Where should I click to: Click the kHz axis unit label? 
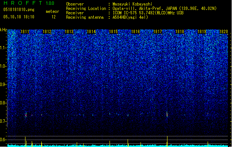point(3,30)
